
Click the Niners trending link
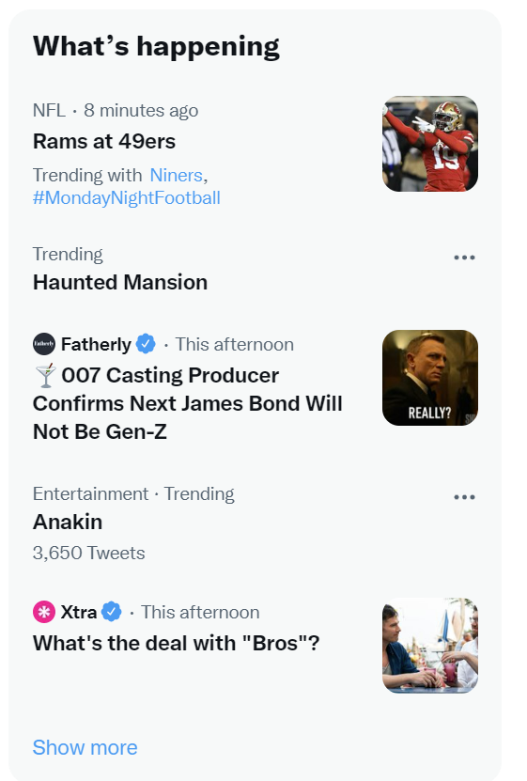[x=177, y=176]
